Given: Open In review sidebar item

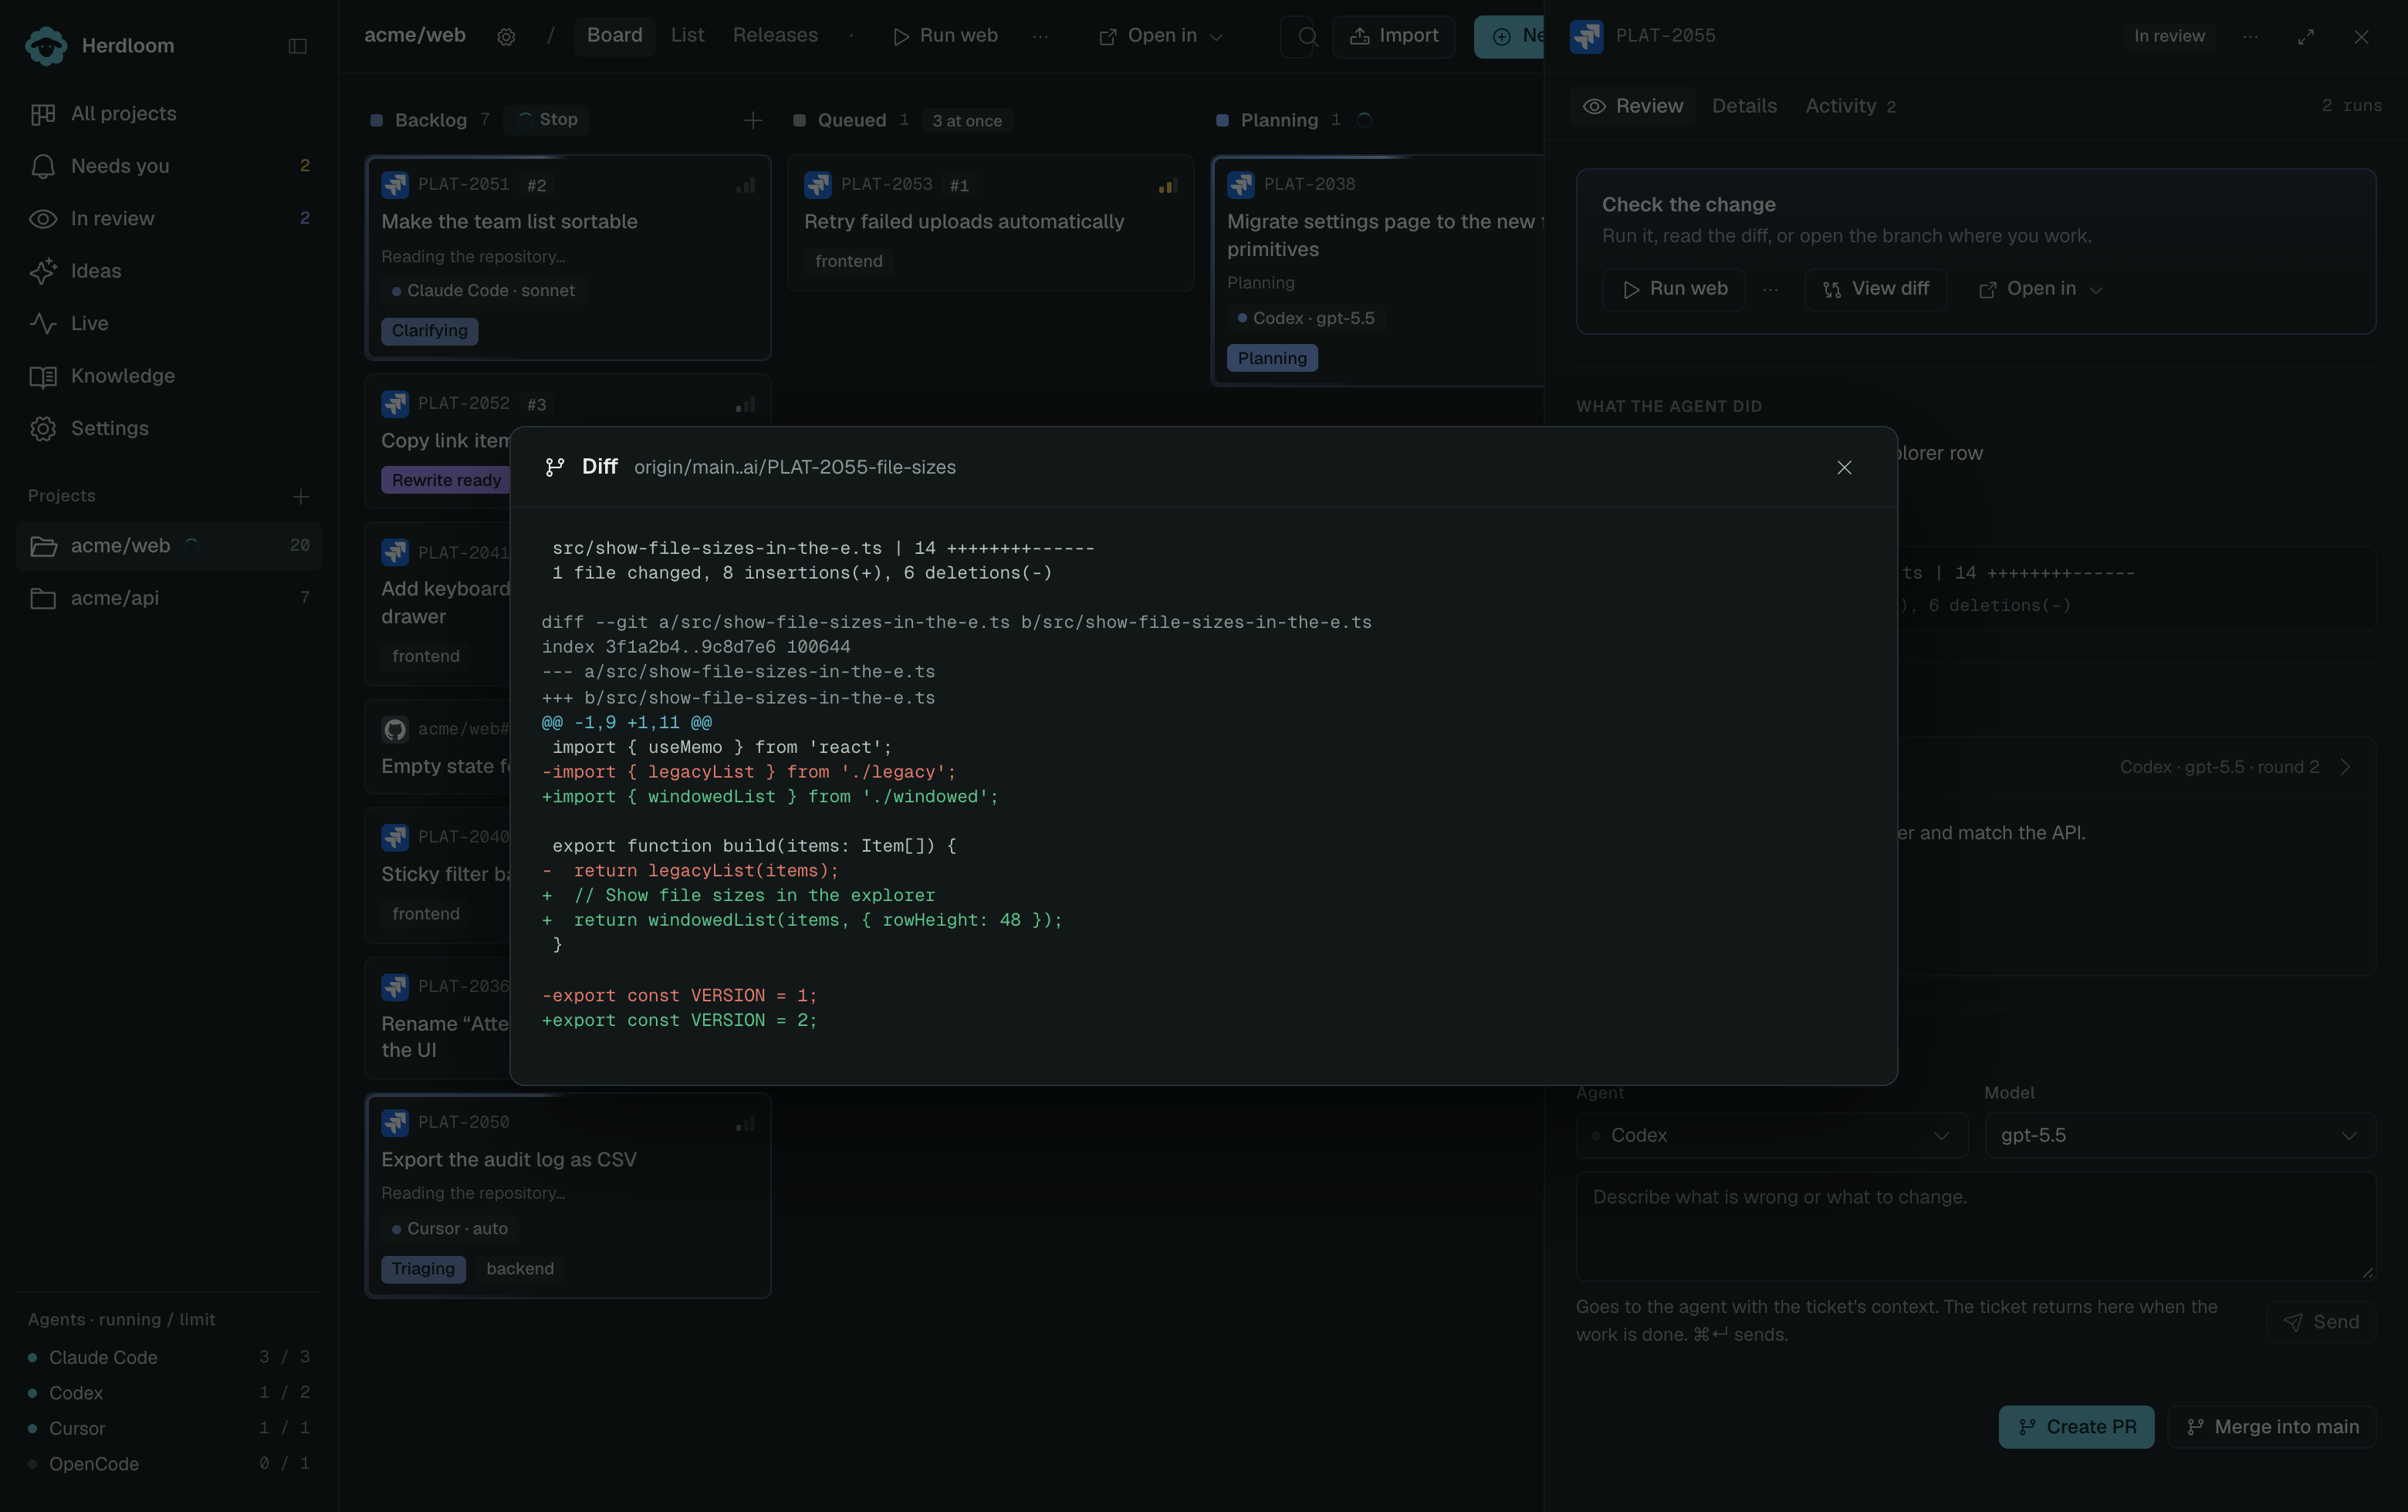Looking at the screenshot, I should pyautogui.click(x=169, y=219).
